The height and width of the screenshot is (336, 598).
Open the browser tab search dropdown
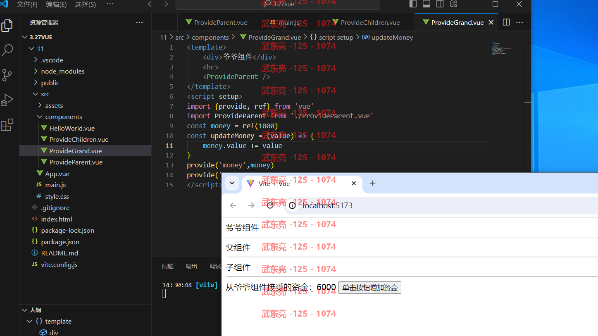[232, 183]
